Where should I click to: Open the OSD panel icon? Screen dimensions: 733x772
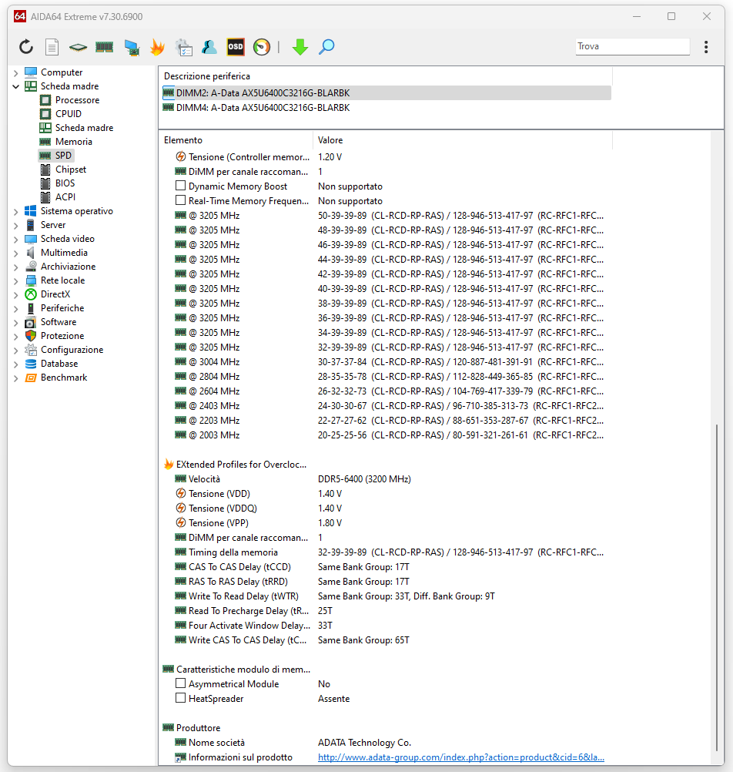coord(236,47)
